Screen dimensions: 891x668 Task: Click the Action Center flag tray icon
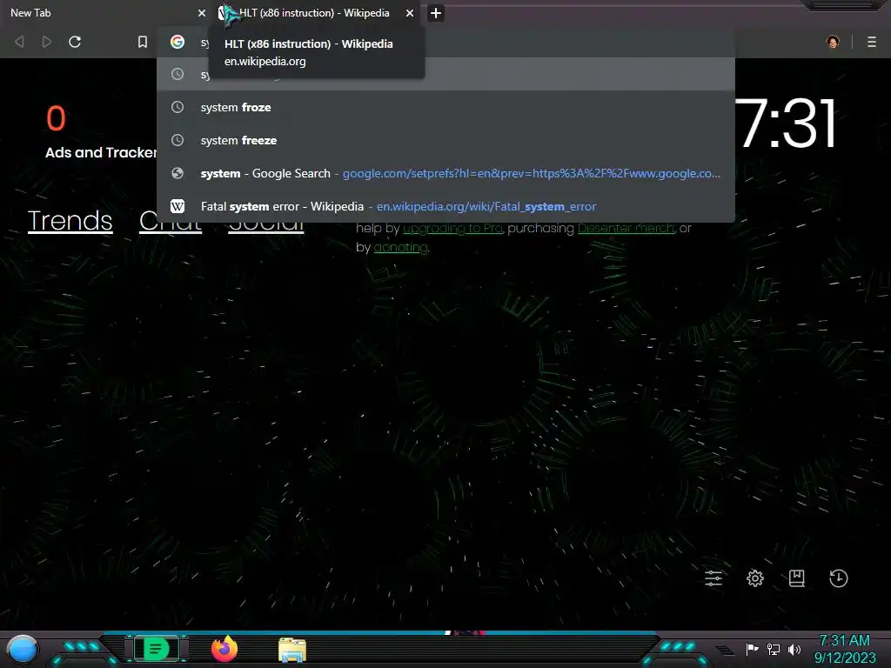(x=753, y=649)
